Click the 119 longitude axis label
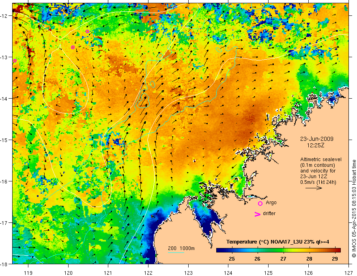Screen dimensions: 357x276 tap(28, 273)
